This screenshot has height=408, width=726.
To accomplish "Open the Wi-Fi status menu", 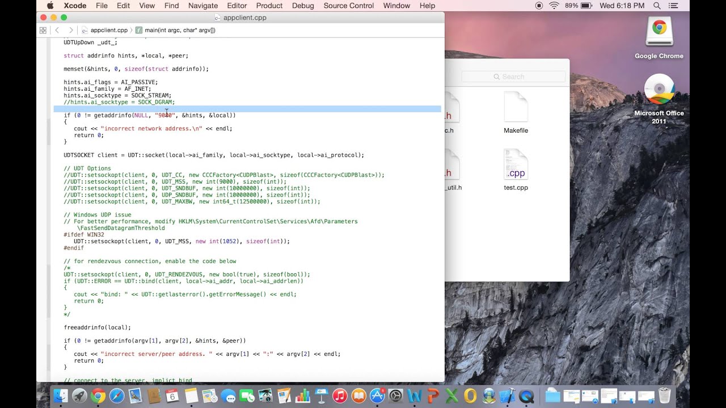I will pos(554,6).
